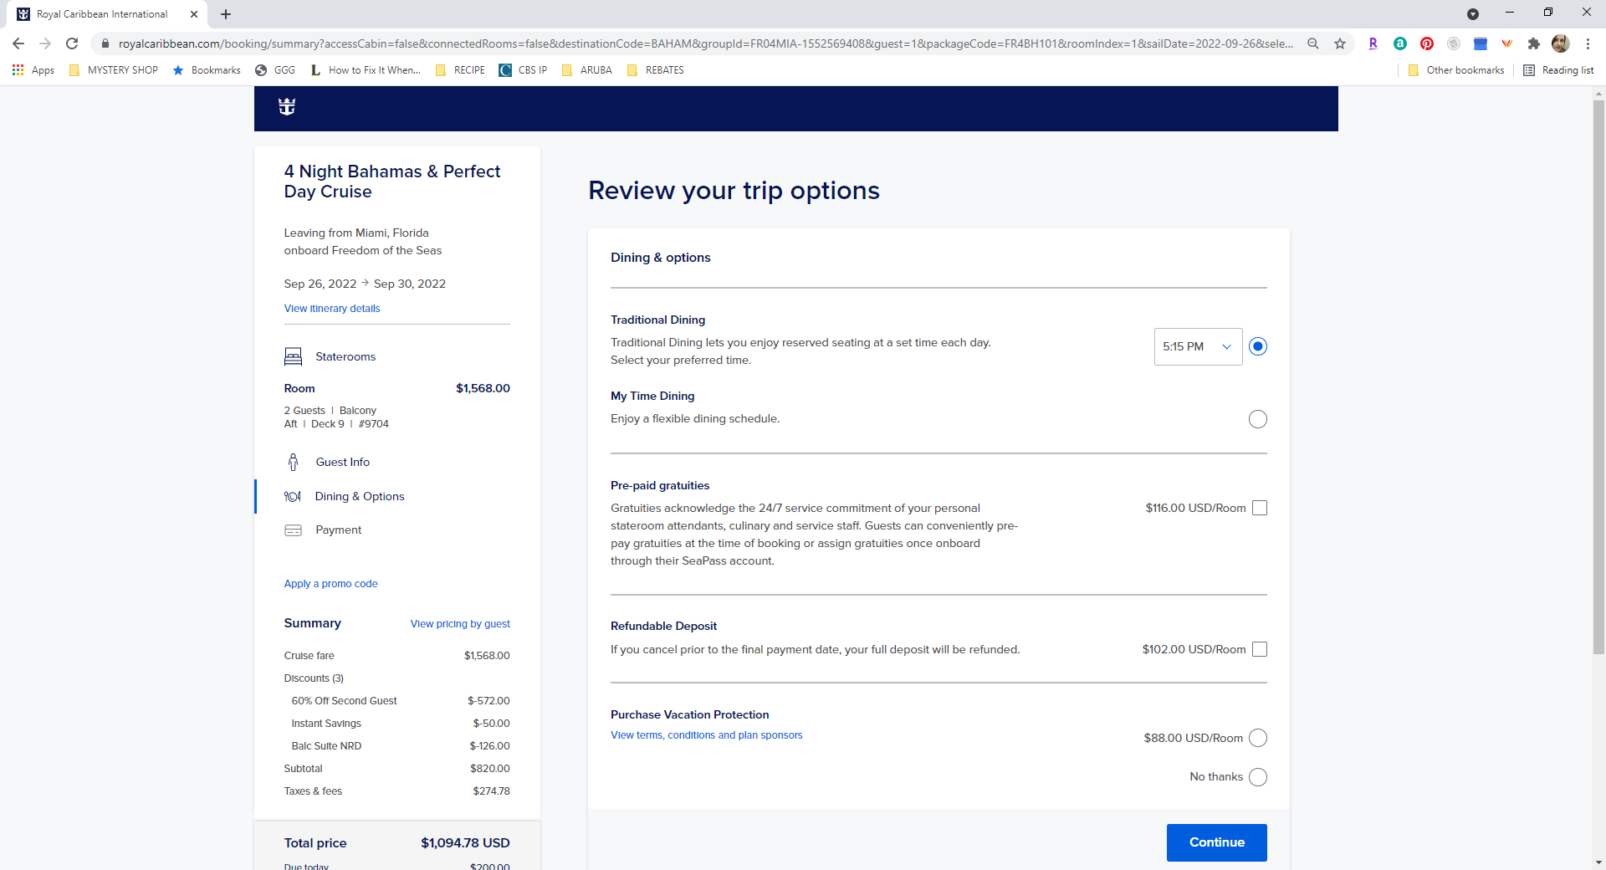The width and height of the screenshot is (1606, 870).
Task: Go to Payment step in sidebar
Action: click(x=339, y=530)
